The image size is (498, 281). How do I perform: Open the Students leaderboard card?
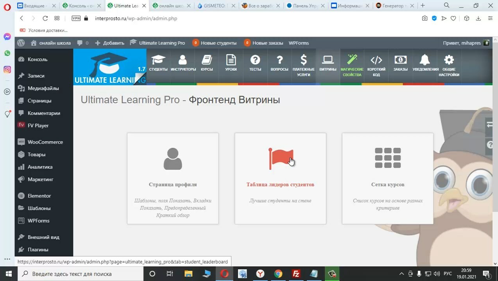[x=280, y=179]
